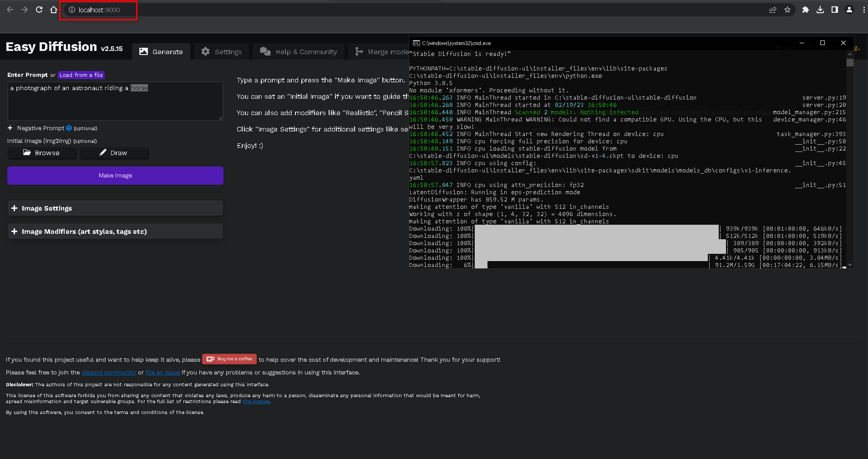Open the file an issue link
Image resolution: width=868 pixels, height=459 pixels.
tap(162, 373)
